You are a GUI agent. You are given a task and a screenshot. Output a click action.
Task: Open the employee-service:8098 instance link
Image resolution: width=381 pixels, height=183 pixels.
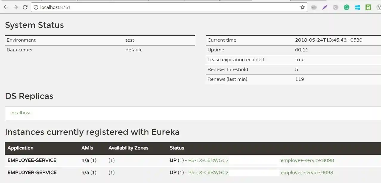point(306,160)
